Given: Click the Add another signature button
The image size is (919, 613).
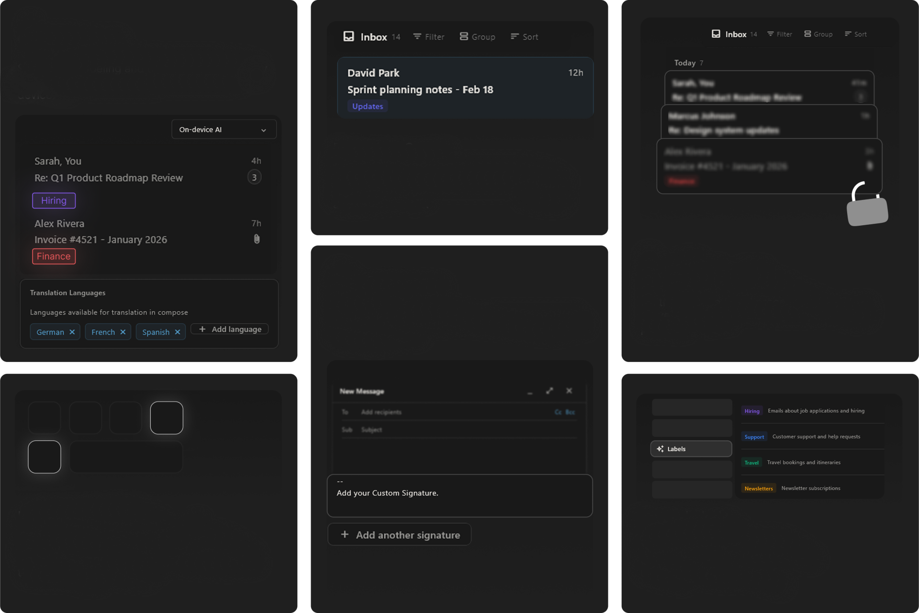Looking at the screenshot, I should coord(399,535).
